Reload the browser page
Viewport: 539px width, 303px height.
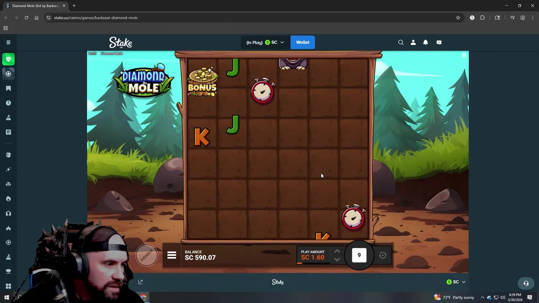pos(26,18)
